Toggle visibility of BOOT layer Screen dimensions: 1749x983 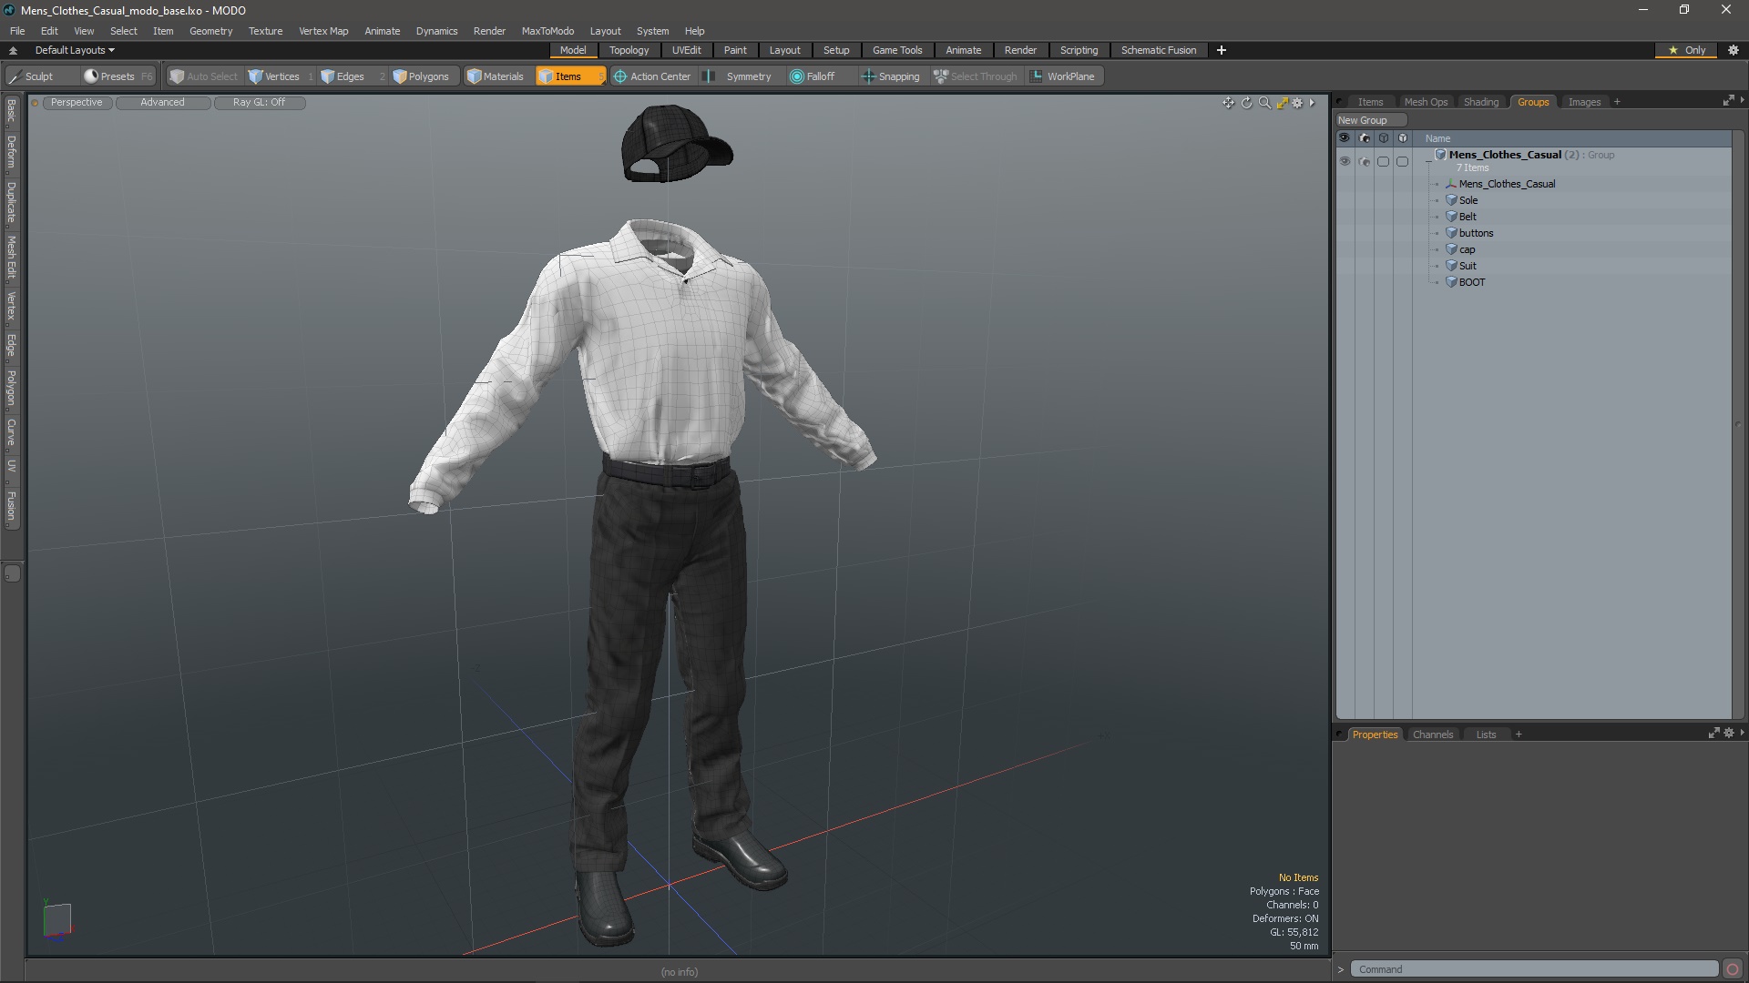(x=1345, y=282)
